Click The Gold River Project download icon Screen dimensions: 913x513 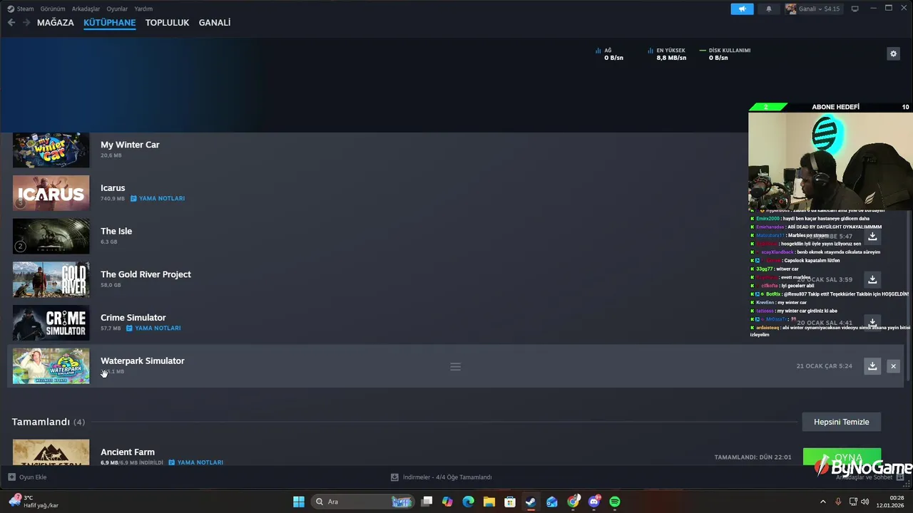(872, 280)
